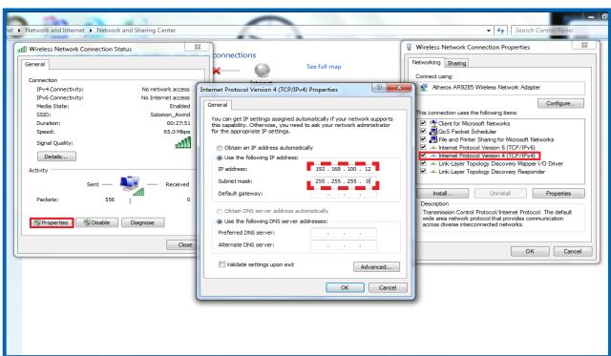Click the Internet globe icon in Network and Sharing Center
Viewport: 611px width, 356px height.
(x=263, y=71)
